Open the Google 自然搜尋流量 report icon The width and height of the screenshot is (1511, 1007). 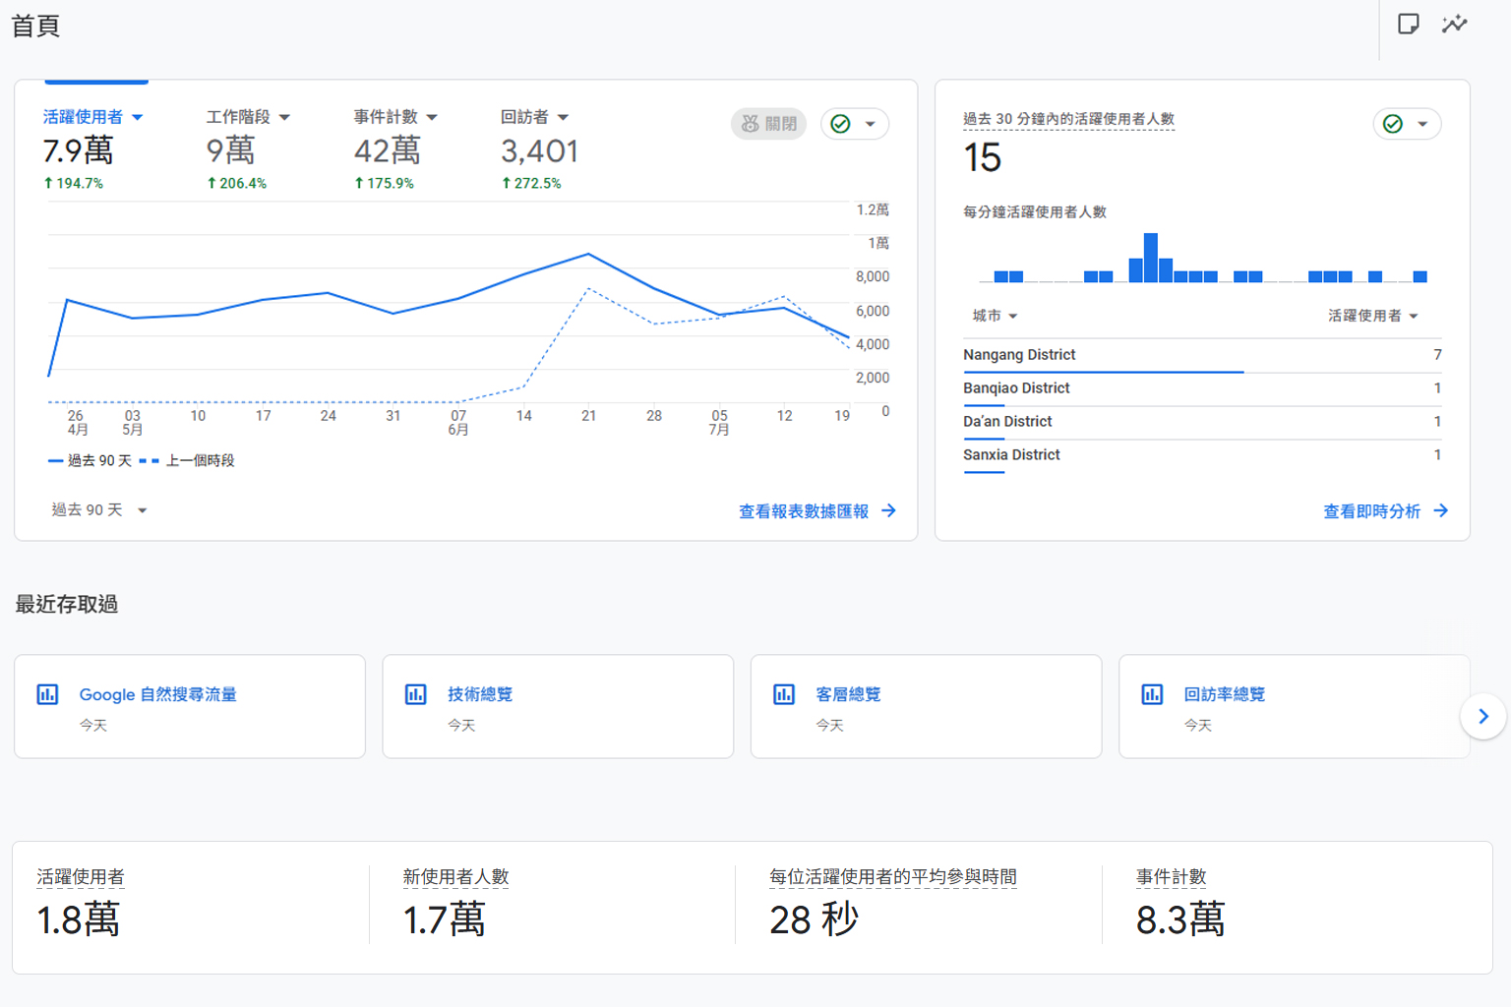(x=47, y=694)
